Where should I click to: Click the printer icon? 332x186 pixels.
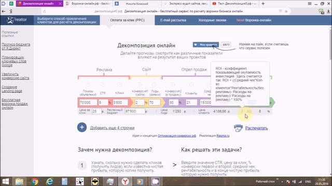[x=238, y=128]
